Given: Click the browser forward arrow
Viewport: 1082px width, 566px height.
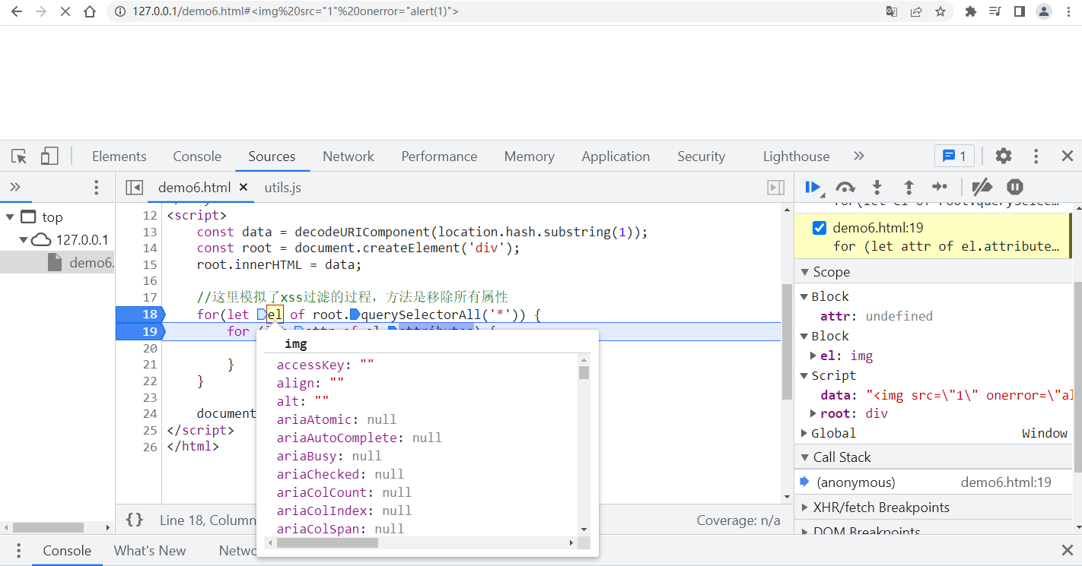Looking at the screenshot, I should (41, 12).
